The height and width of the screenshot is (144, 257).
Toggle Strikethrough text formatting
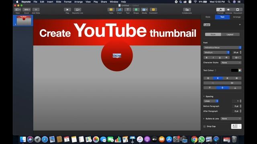pos(226,58)
